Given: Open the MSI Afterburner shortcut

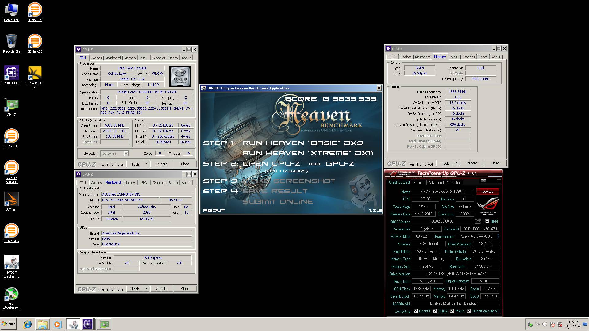Looking at the screenshot, I should pyautogui.click(x=11, y=299).
